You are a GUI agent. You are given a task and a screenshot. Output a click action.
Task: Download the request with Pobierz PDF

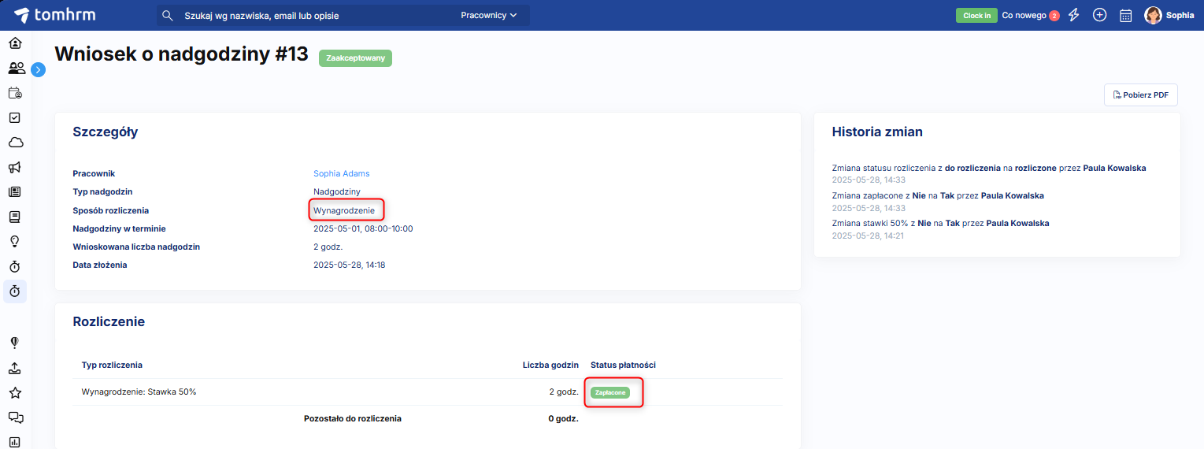1140,95
